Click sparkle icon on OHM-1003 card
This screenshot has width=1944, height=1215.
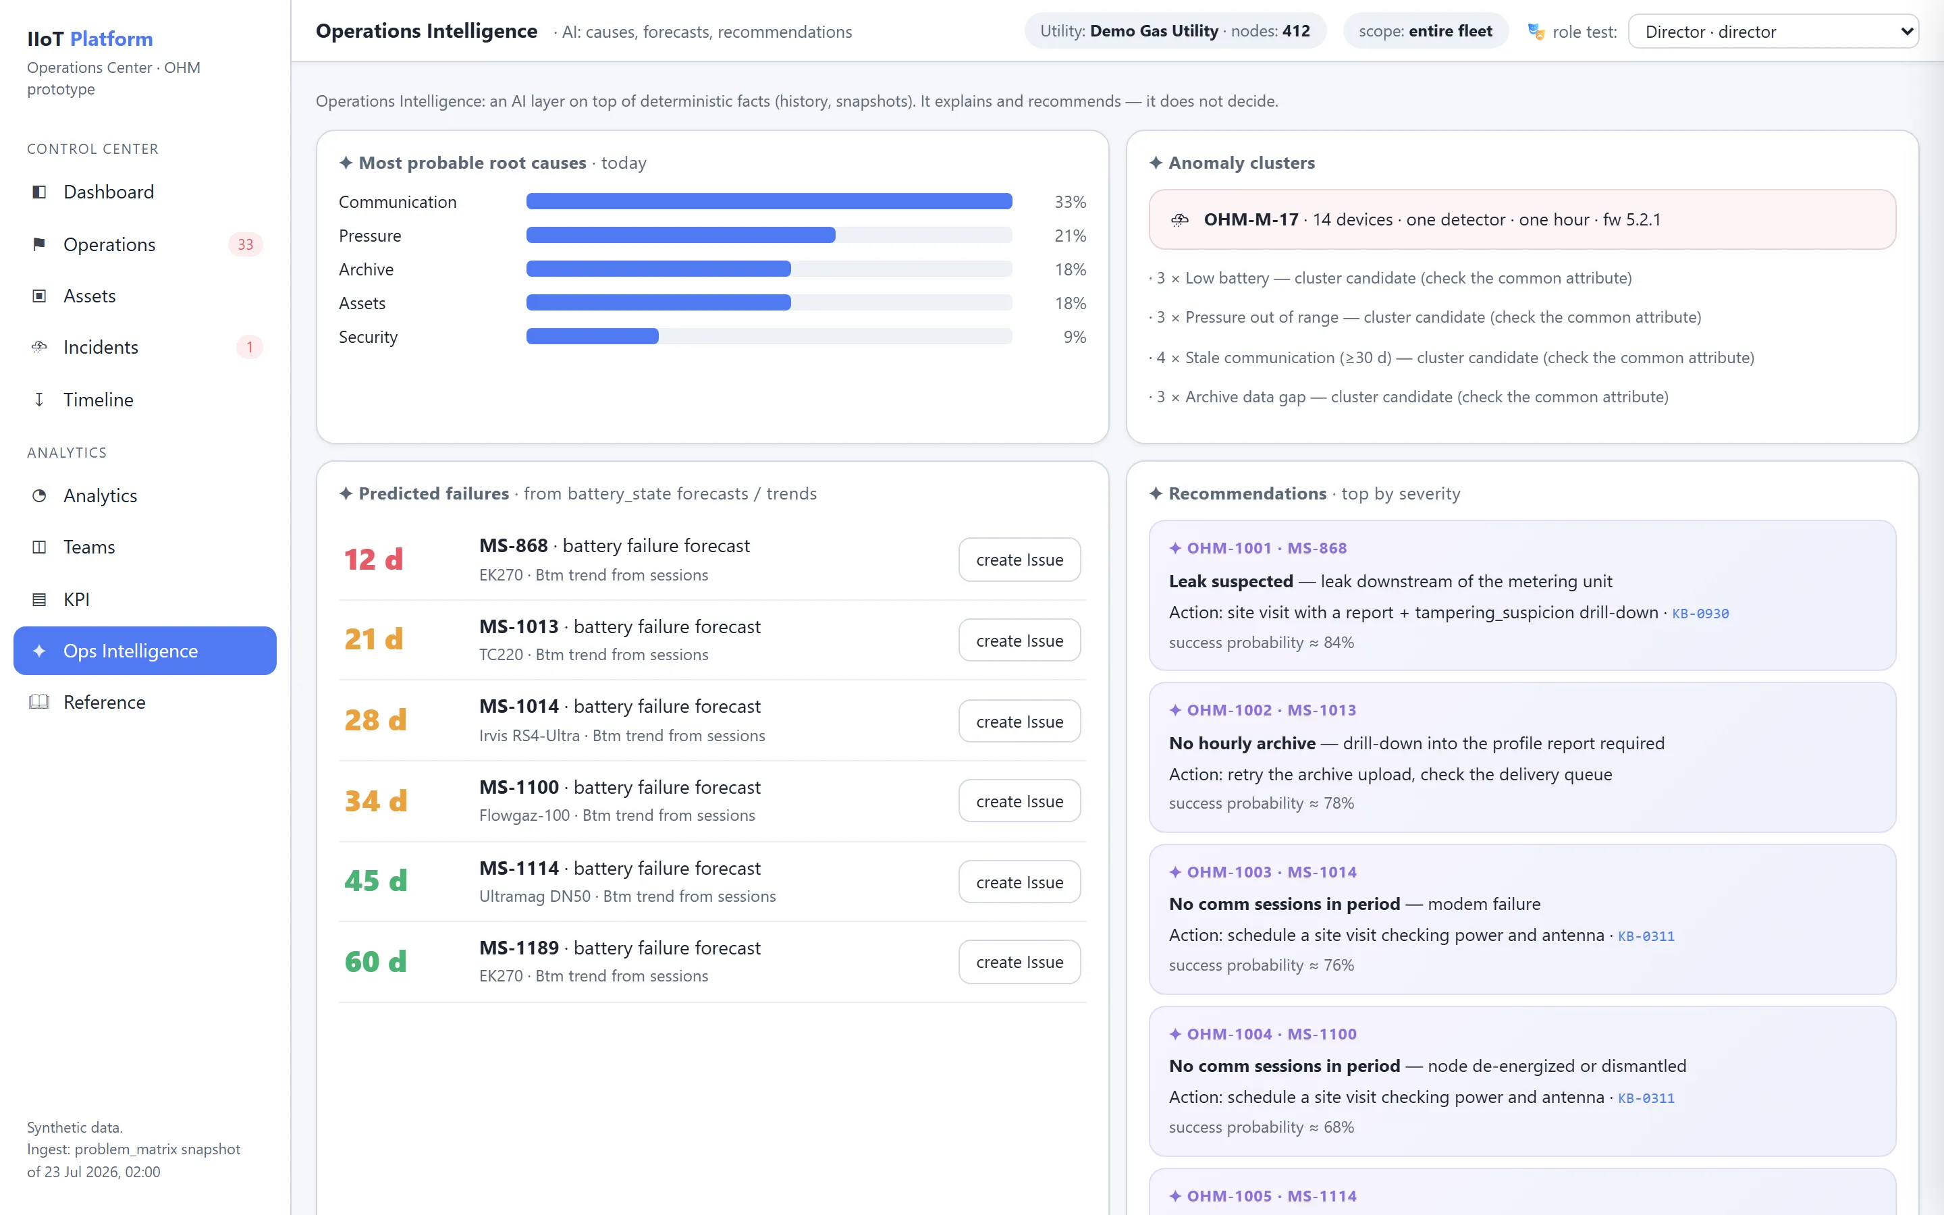[1175, 872]
